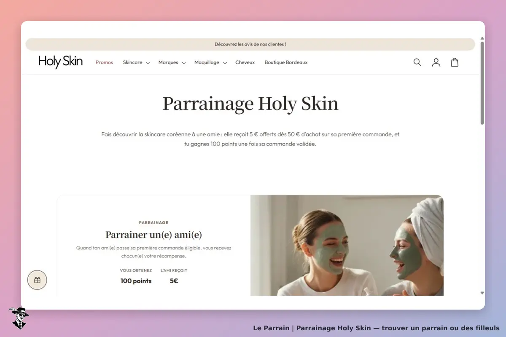The width and height of the screenshot is (506, 337).
Task: Click the Holy Skin logo
Action: coord(60,62)
